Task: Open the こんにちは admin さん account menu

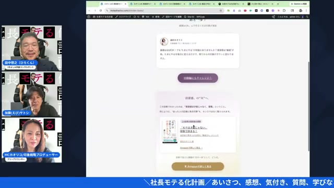Action: pyautogui.click(x=290, y=17)
